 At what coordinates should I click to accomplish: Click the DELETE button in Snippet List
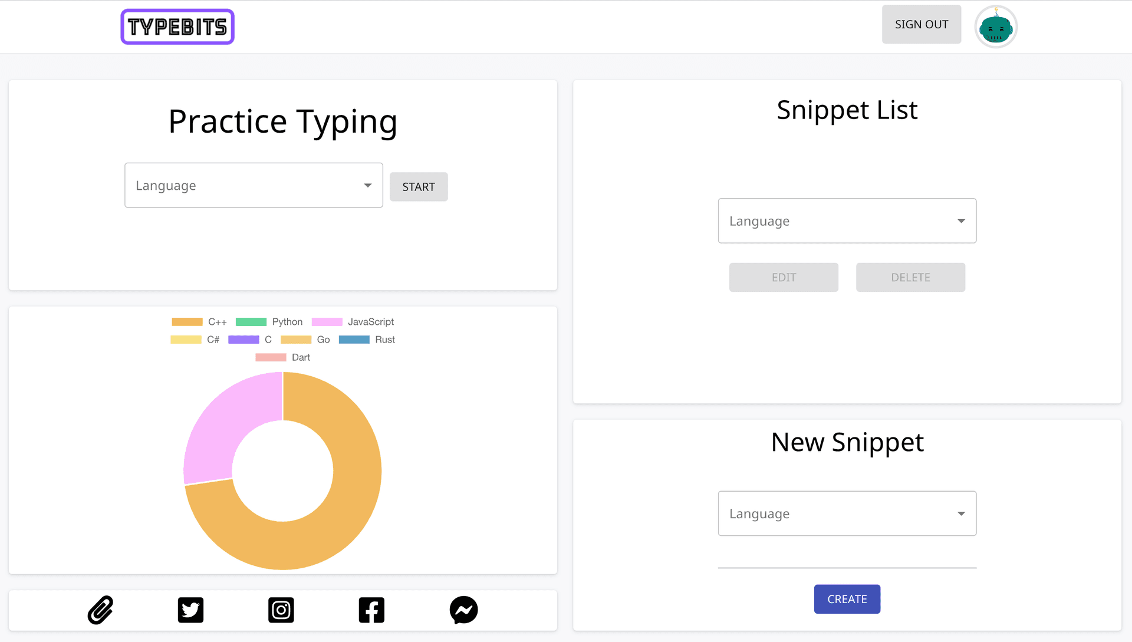(910, 278)
